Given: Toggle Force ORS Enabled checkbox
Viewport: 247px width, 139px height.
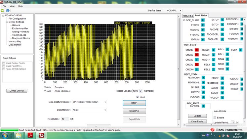Looking at the screenshot, I should tap(4, 69).
